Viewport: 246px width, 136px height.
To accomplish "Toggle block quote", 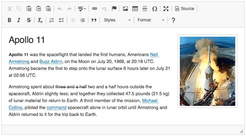I will point(94,20).
